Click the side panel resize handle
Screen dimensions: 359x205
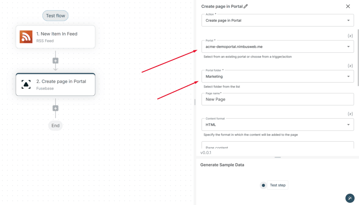(x=195, y=102)
